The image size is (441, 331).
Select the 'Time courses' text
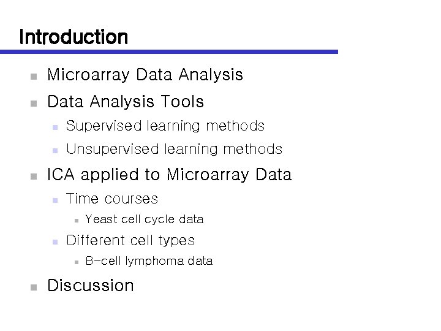point(112,199)
